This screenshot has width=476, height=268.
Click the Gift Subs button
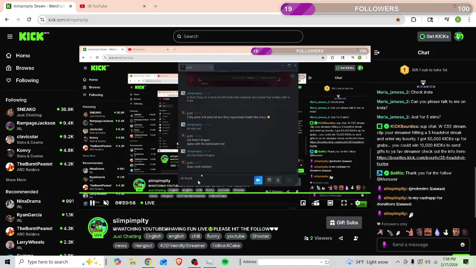pyautogui.click(x=344, y=223)
